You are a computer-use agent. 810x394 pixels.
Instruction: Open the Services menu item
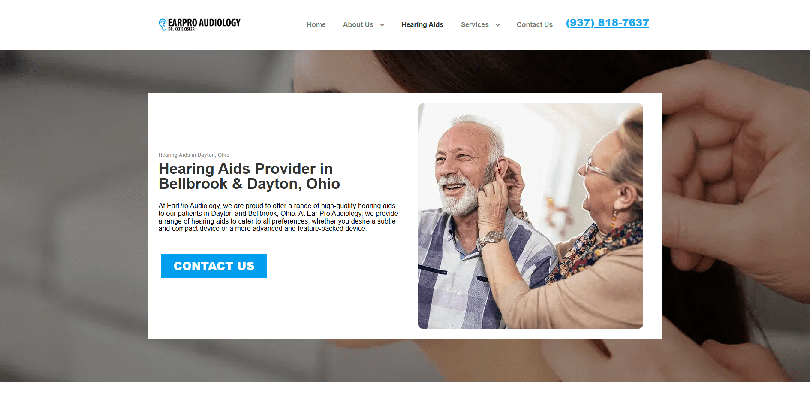click(x=475, y=24)
